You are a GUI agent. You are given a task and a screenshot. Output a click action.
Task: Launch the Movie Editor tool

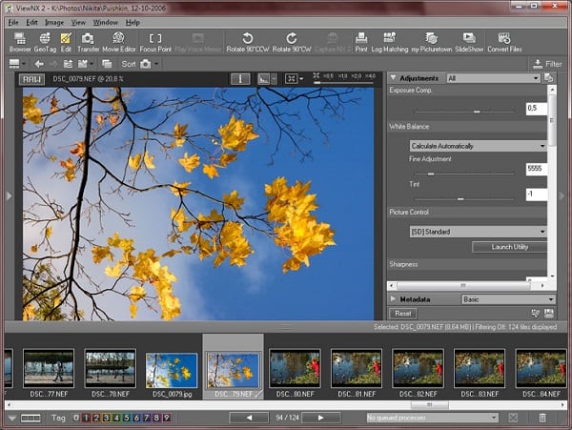pos(120,42)
